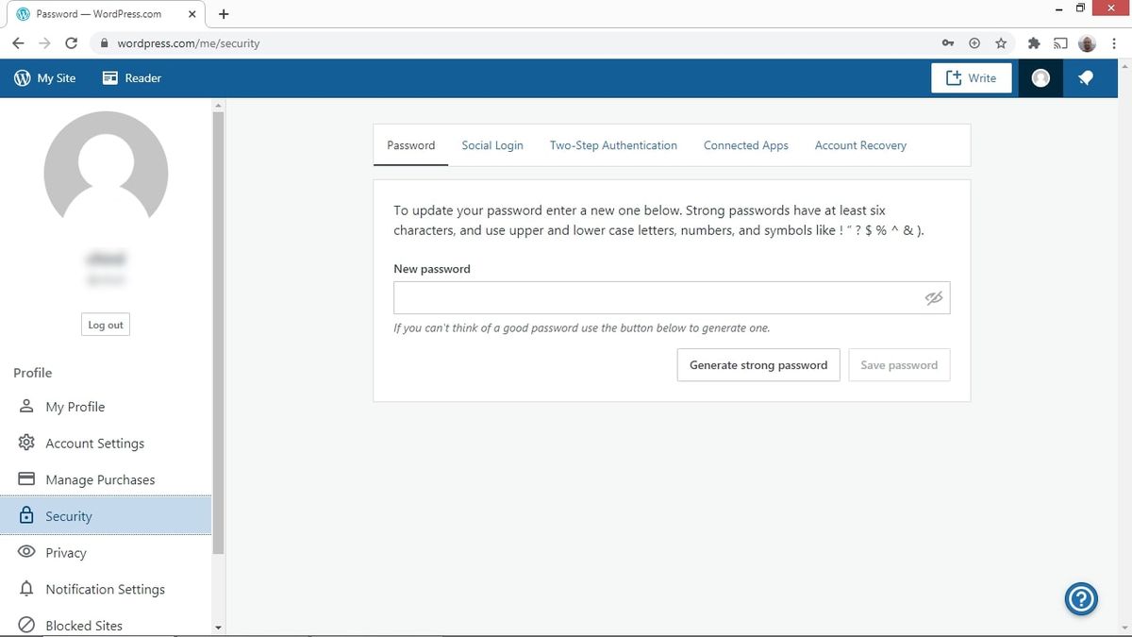Click the profile avatar in the toolbar

pos(1040,77)
